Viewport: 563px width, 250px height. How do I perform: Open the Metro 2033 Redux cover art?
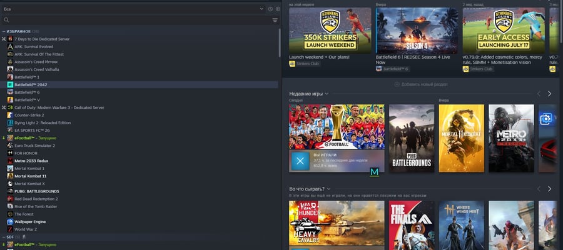tap(511, 139)
